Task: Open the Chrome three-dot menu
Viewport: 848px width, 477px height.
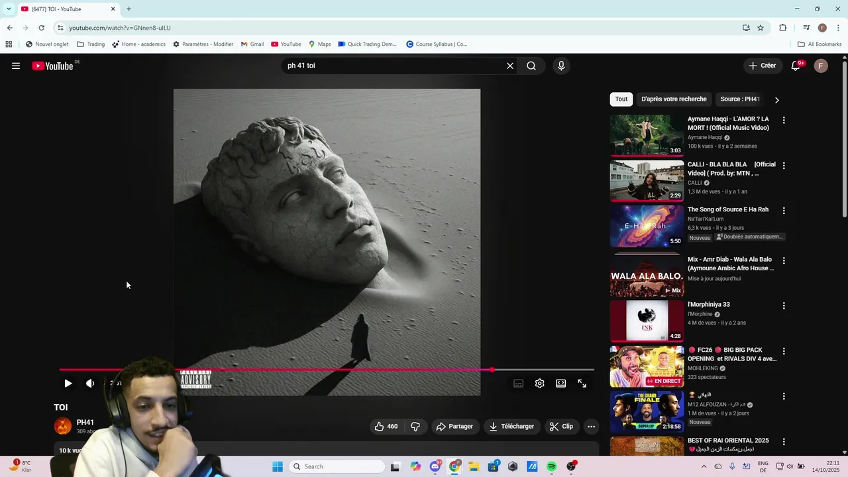Action: click(839, 28)
